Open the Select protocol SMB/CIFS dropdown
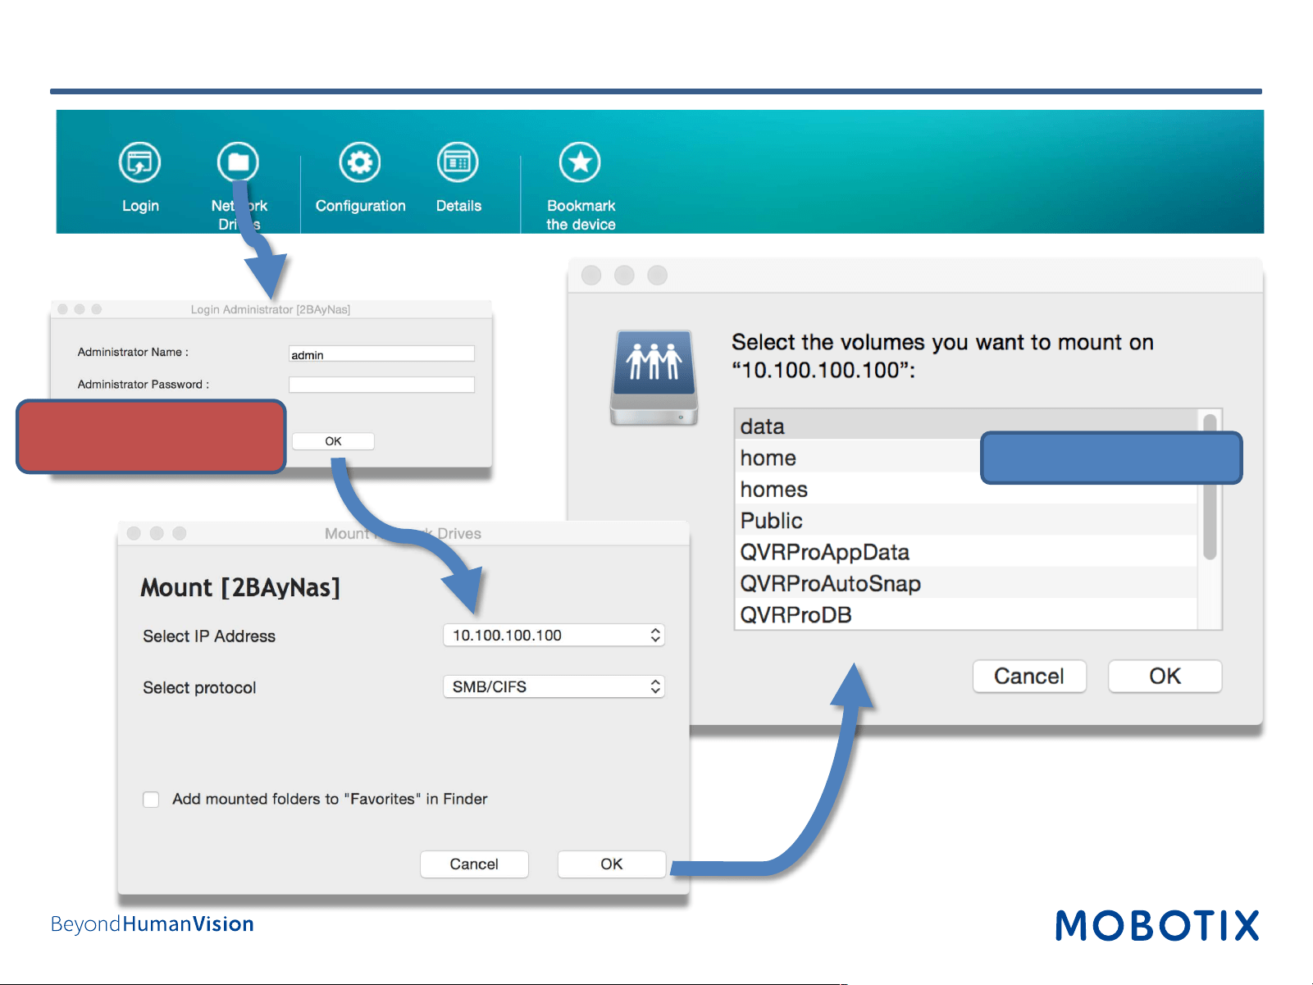 click(x=554, y=686)
